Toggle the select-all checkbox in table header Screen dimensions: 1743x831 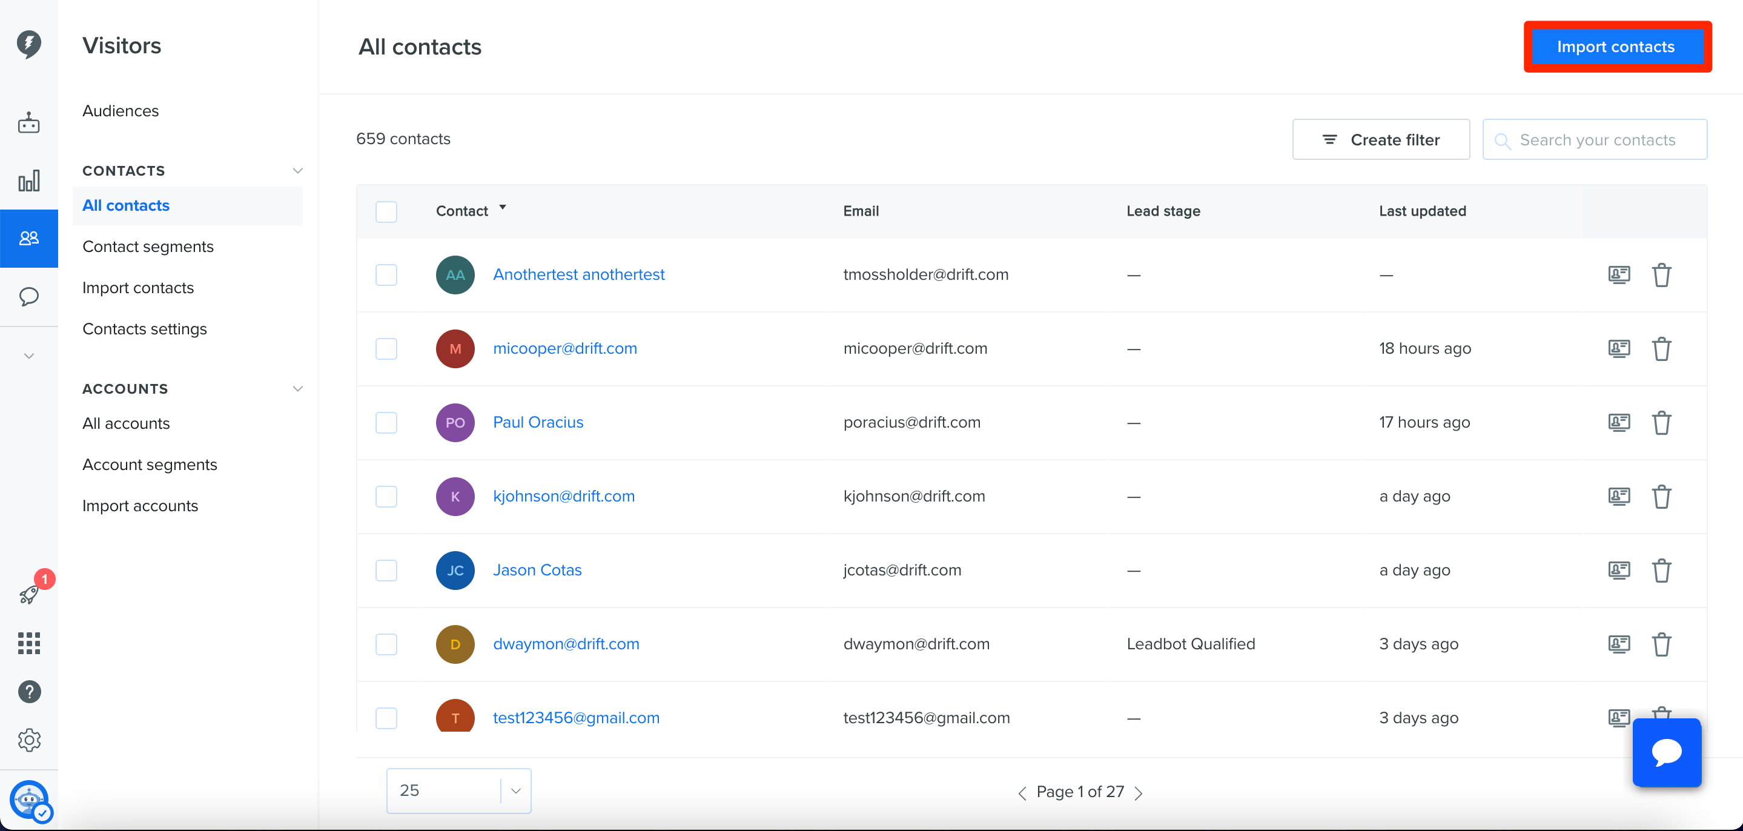[386, 212]
